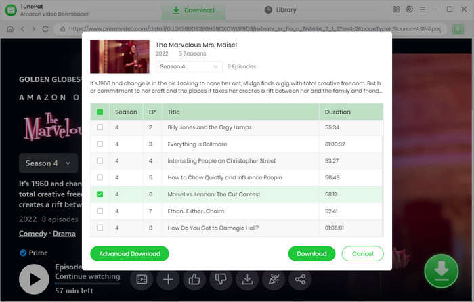Viewport: 474px width, 302px height.
Task: Expand the Season 4 selector on Prime Video page
Action: tap(48, 163)
